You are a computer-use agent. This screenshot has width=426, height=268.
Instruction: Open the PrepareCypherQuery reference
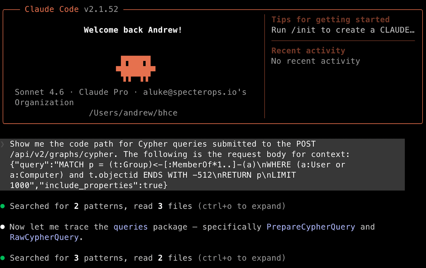point(310,226)
